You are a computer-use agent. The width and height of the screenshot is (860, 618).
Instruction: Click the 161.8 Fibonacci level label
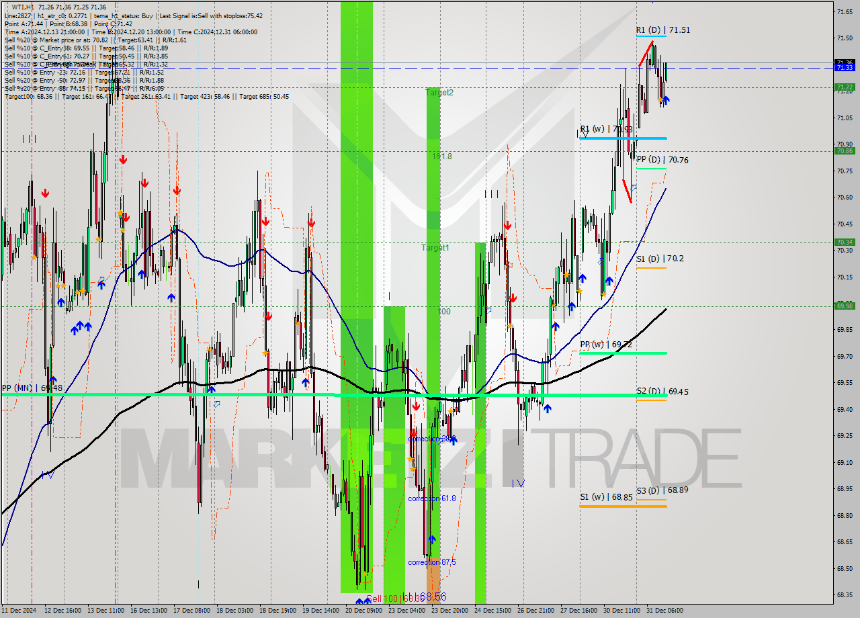(441, 156)
